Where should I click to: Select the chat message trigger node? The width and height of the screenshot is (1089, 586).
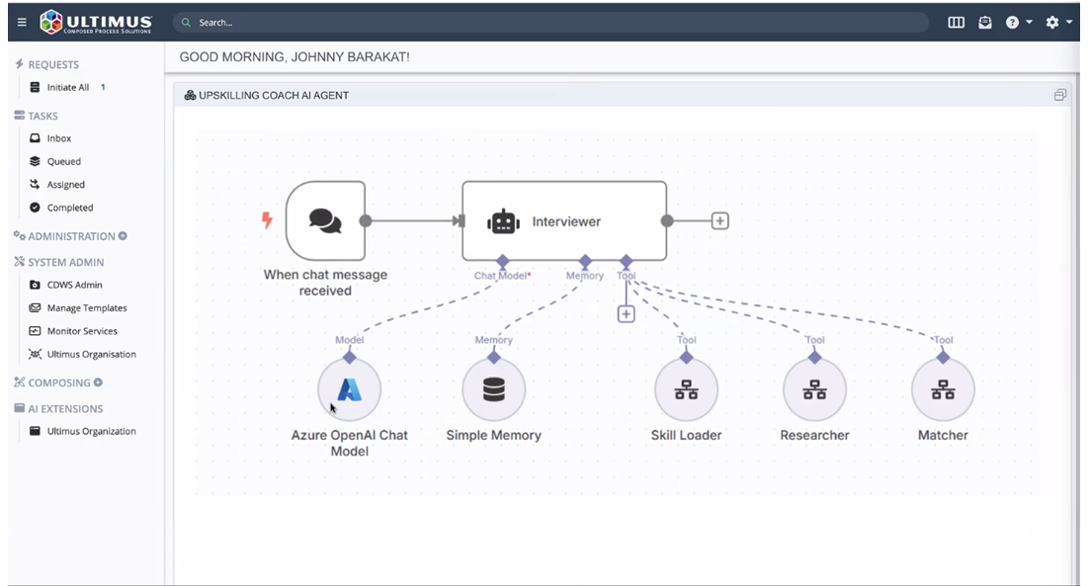(x=325, y=220)
